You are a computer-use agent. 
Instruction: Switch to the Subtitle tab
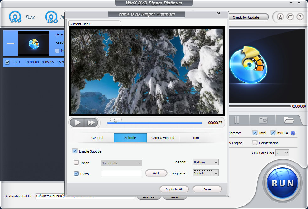coord(130,138)
